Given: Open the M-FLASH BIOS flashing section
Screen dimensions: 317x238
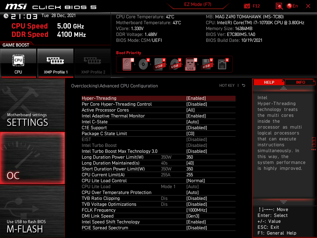Looking at the screenshot, I should 32,211.
